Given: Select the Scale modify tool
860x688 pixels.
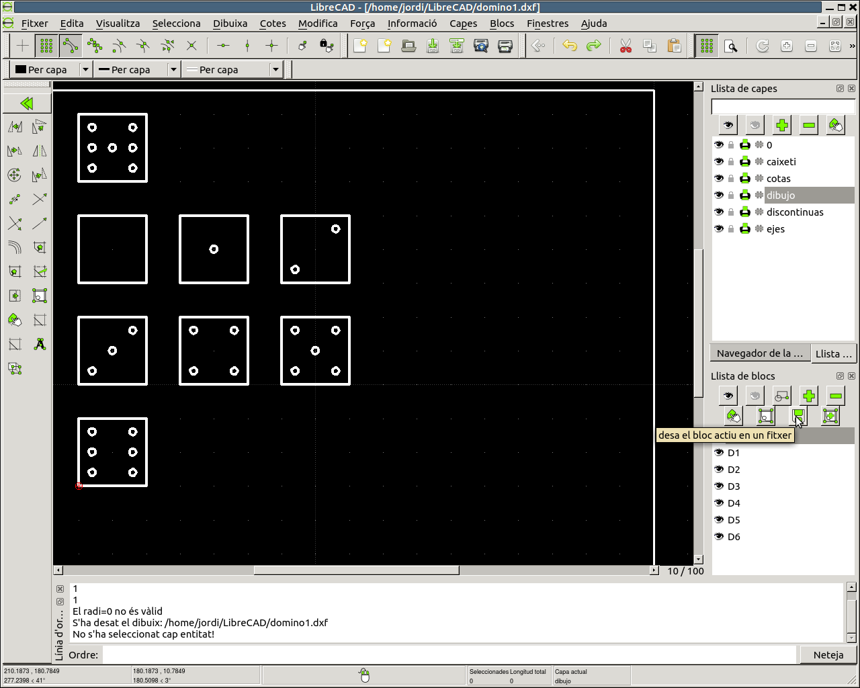Looking at the screenshot, I should [x=15, y=151].
